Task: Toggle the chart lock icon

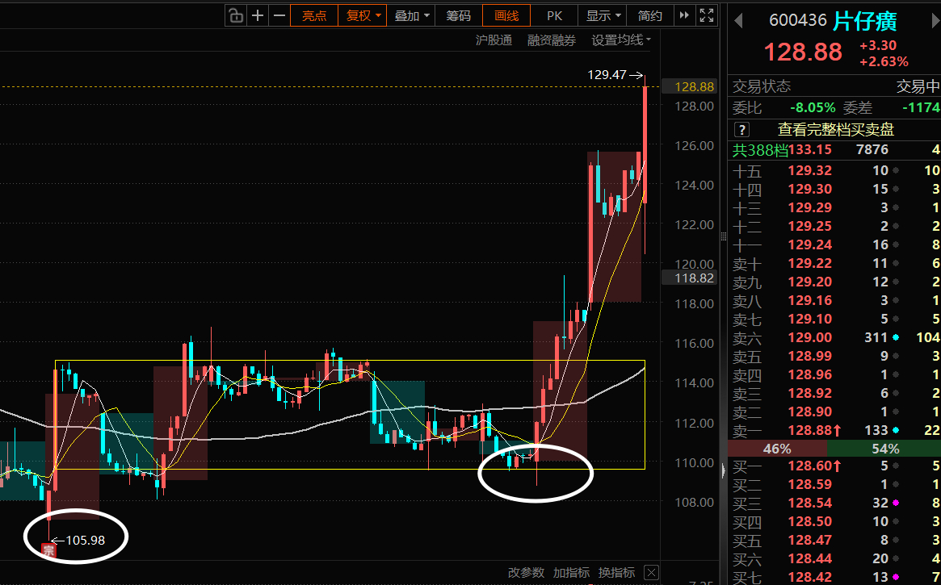Action: click(x=236, y=15)
